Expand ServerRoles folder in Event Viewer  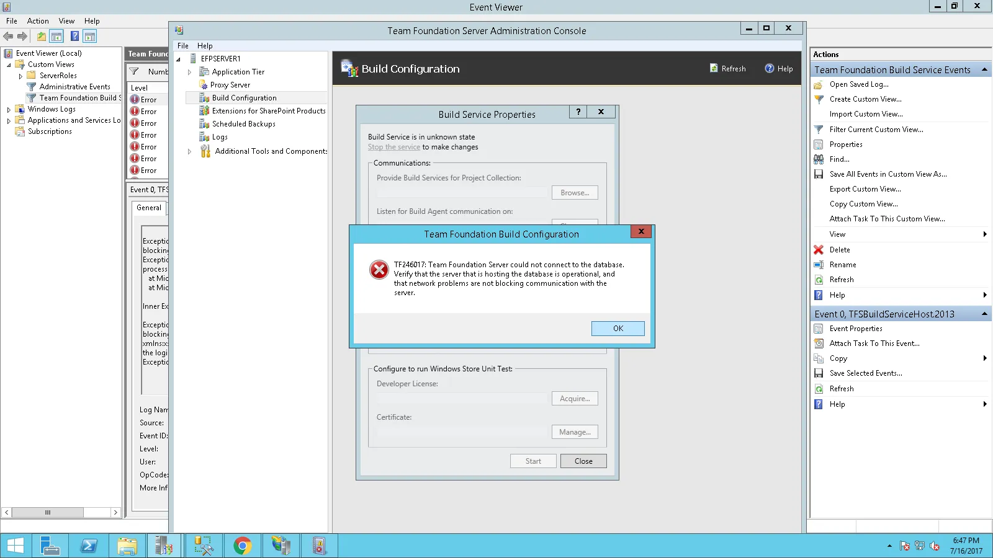pos(20,76)
